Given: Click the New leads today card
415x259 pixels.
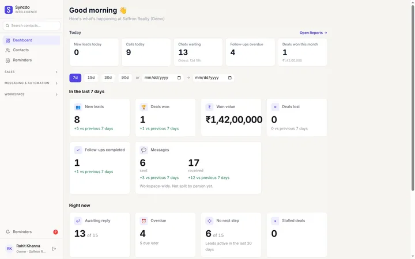Looking at the screenshot, I should pos(94,52).
